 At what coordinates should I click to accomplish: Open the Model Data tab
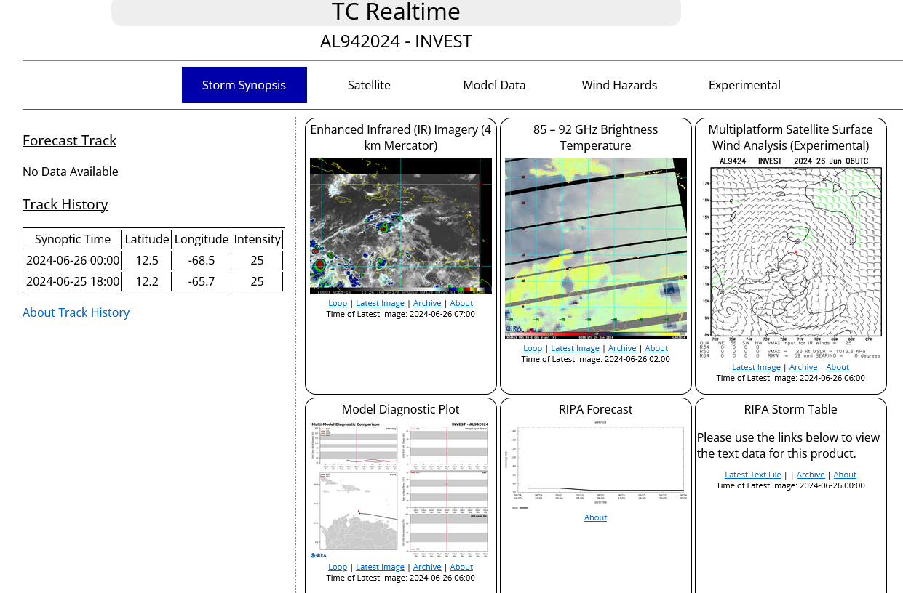point(494,85)
